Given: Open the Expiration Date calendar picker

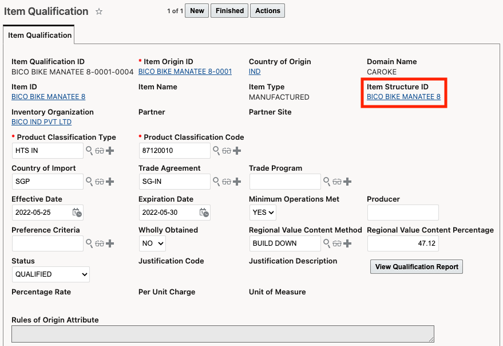Looking at the screenshot, I should tap(204, 213).
